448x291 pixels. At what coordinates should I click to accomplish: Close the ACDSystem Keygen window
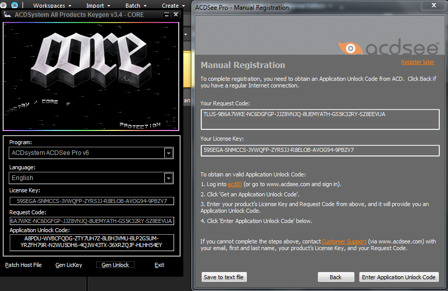coord(176,14)
